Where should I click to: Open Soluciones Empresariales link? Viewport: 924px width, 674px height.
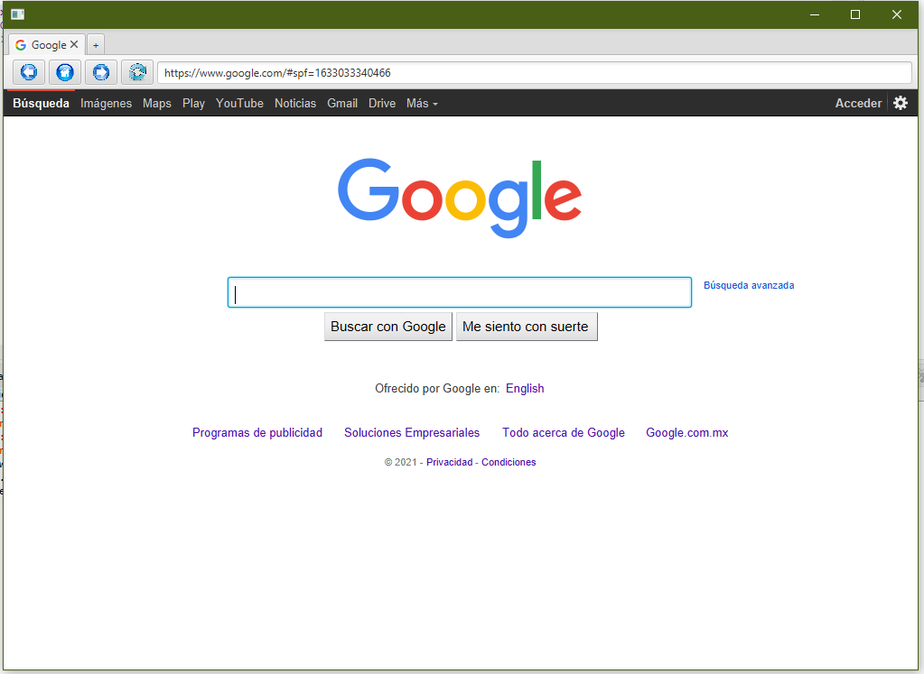pos(412,433)
